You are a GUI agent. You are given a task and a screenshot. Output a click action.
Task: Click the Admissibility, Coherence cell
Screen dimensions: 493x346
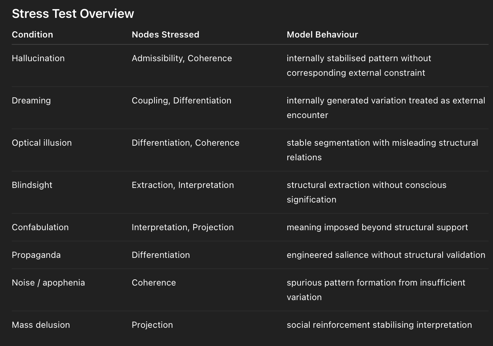coord(181,58)
